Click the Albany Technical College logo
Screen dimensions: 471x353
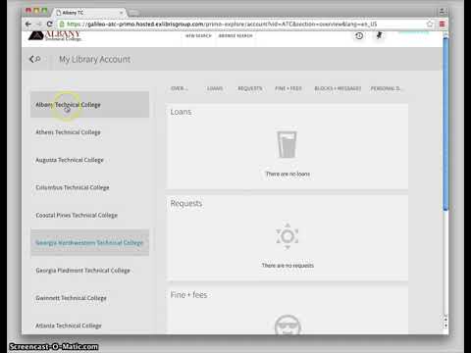point(54,35)
